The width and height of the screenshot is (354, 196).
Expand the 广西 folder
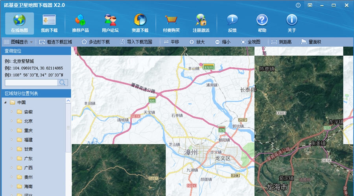(12, 168)
